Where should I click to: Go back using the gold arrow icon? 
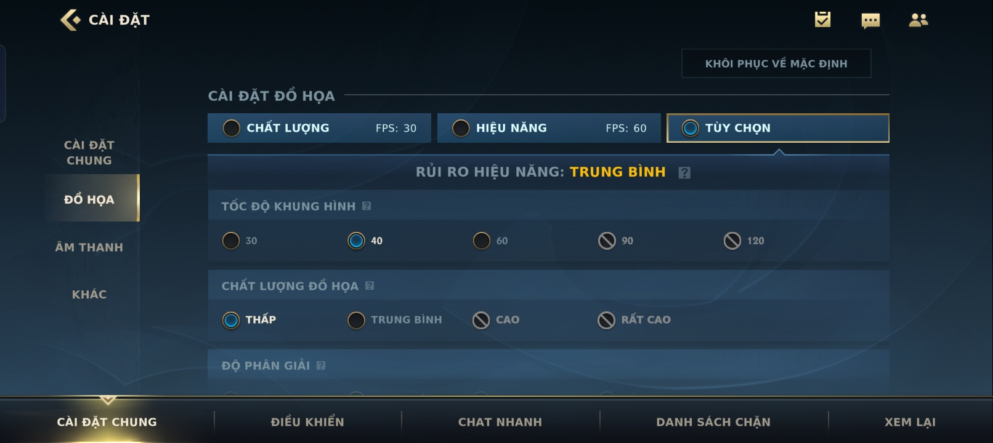[70, 20]
